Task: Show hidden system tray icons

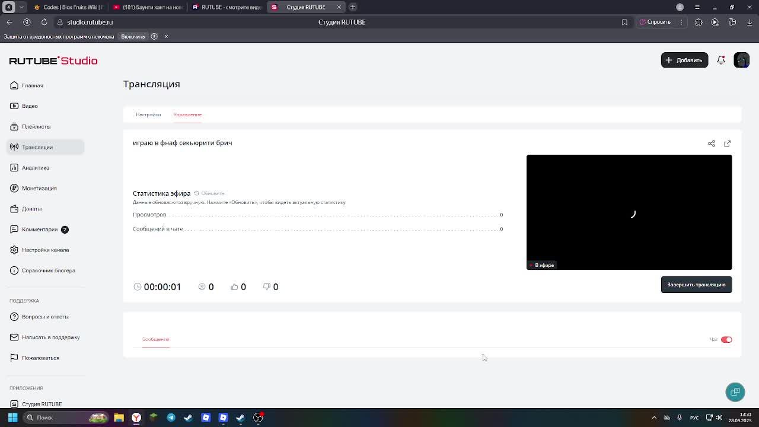Action: click(654, 418)
